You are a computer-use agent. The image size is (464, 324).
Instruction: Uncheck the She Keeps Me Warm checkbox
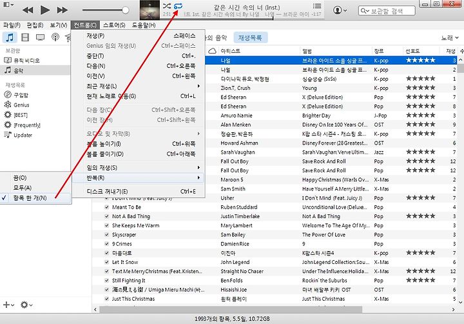(x=106, y=226)
